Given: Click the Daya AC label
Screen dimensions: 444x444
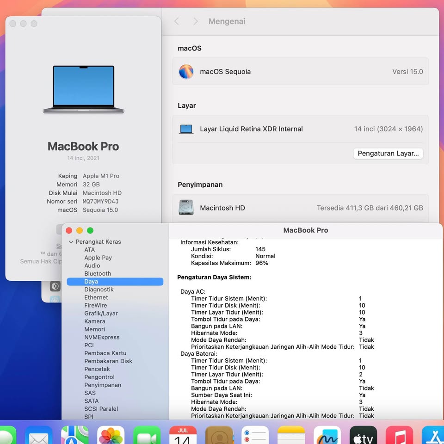Looking at the screenshot, I should [193, 292].
